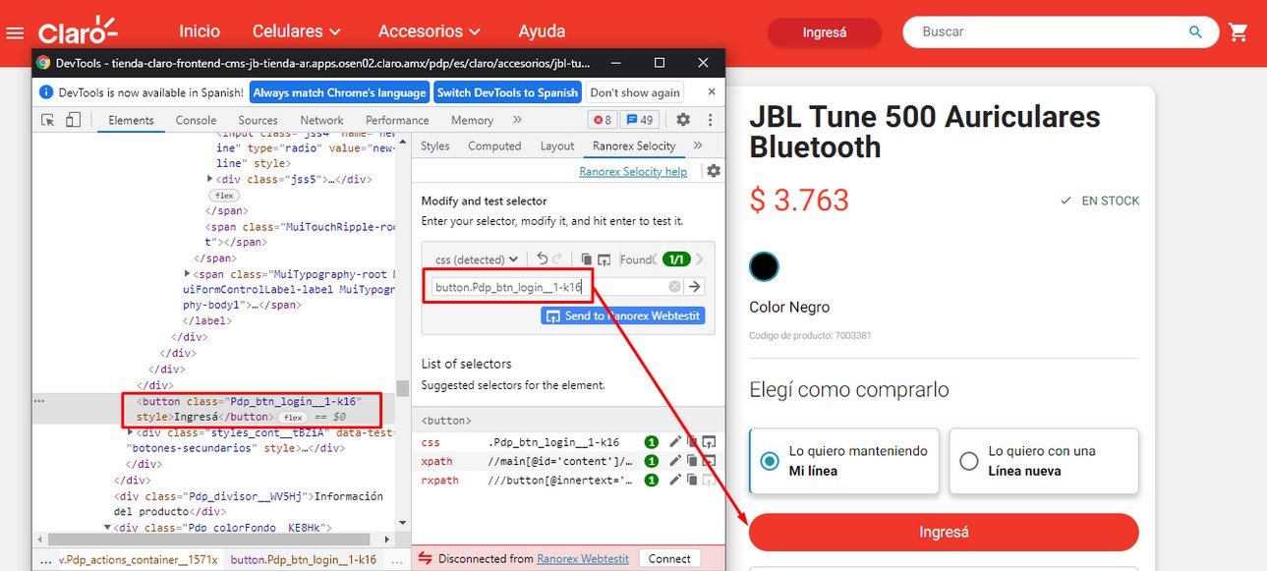Viewport: 1267px width, 571px height.
Task: Activate the inspect element picker tool
Action: tap(47, 120)
